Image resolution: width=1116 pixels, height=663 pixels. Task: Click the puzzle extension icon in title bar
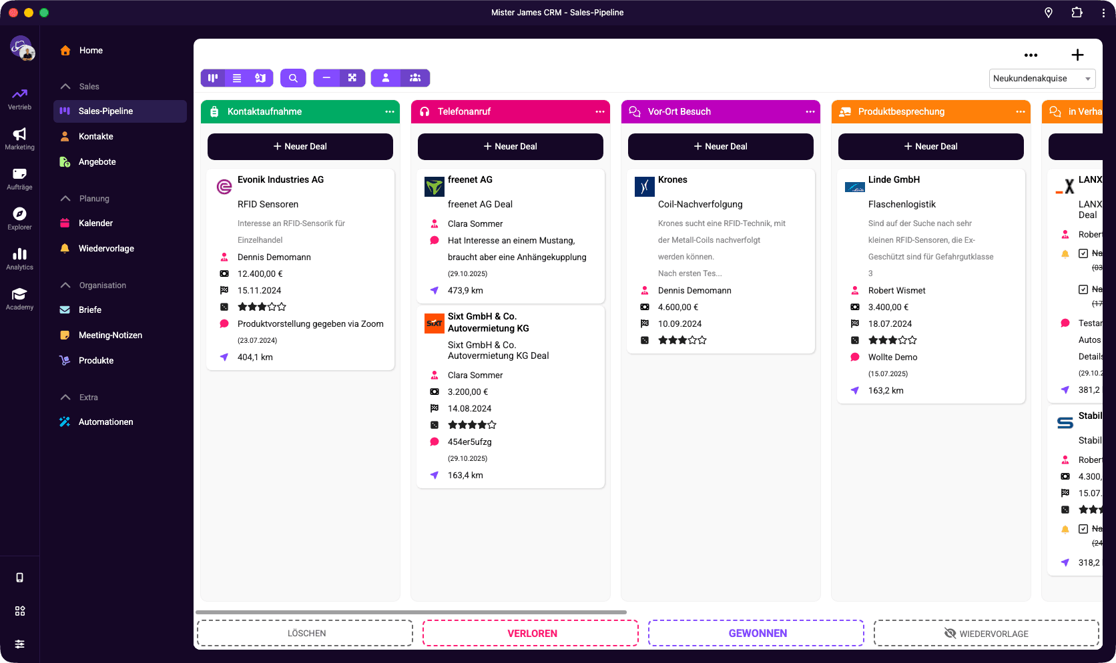click(x=1077, y=13)
